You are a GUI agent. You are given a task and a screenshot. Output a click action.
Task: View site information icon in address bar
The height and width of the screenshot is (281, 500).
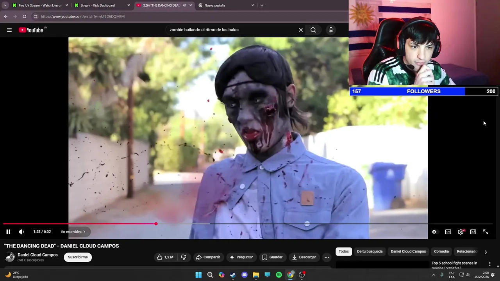point(35,16)
